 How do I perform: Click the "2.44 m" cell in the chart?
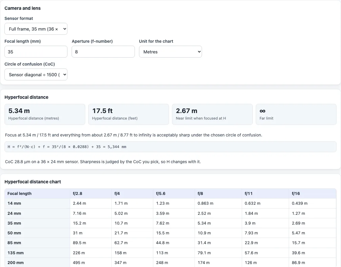pyautogui.click(x=91, y=203)
